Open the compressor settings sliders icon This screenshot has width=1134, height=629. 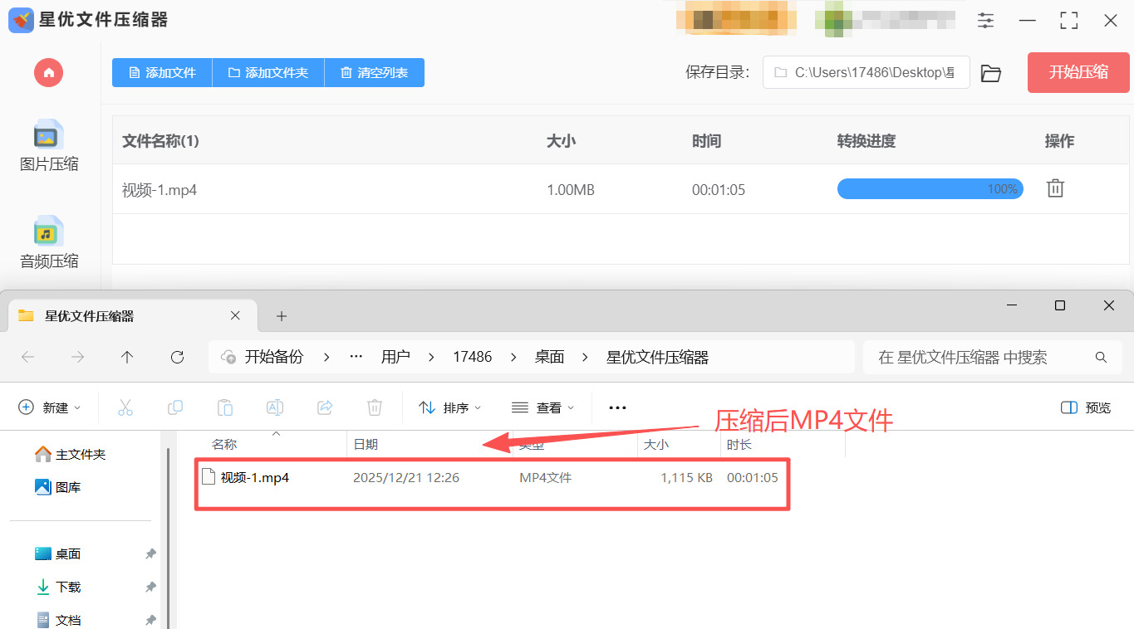[x=986, y=21]
